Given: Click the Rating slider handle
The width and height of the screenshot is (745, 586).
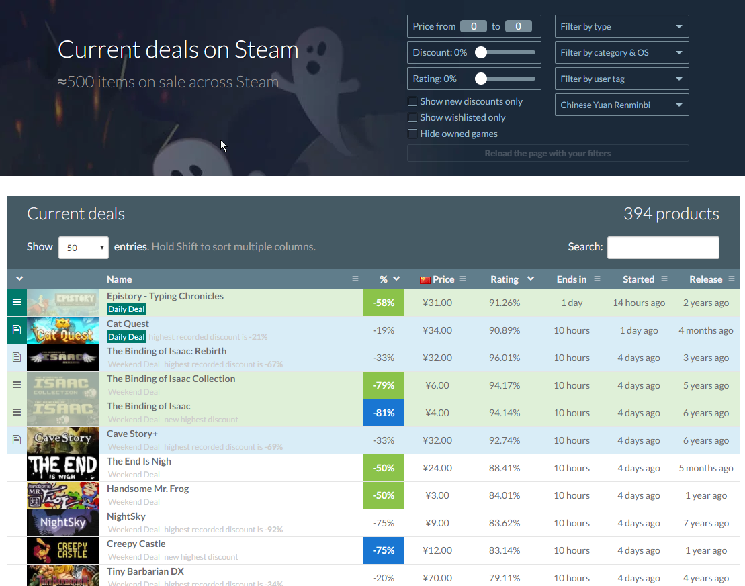Looking at the screenshot, I should [x=481, y=79].
